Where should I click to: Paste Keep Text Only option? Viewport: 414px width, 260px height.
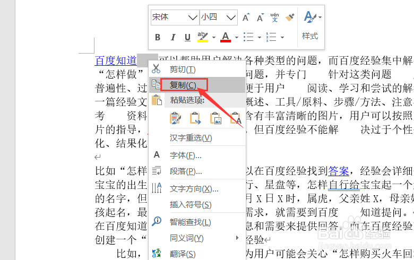[236, 118]
